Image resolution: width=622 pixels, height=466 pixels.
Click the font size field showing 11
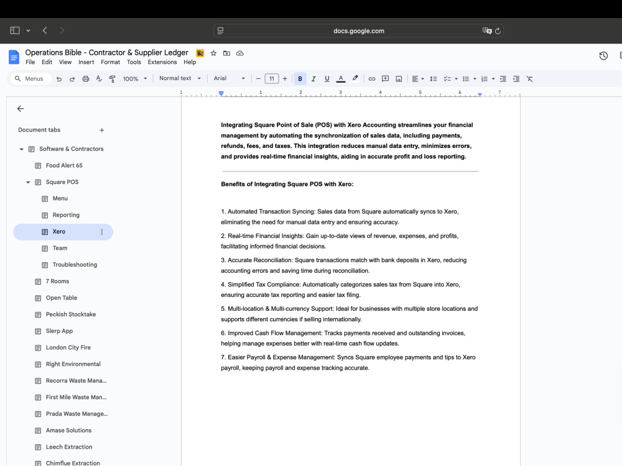(x=272, y=79)
